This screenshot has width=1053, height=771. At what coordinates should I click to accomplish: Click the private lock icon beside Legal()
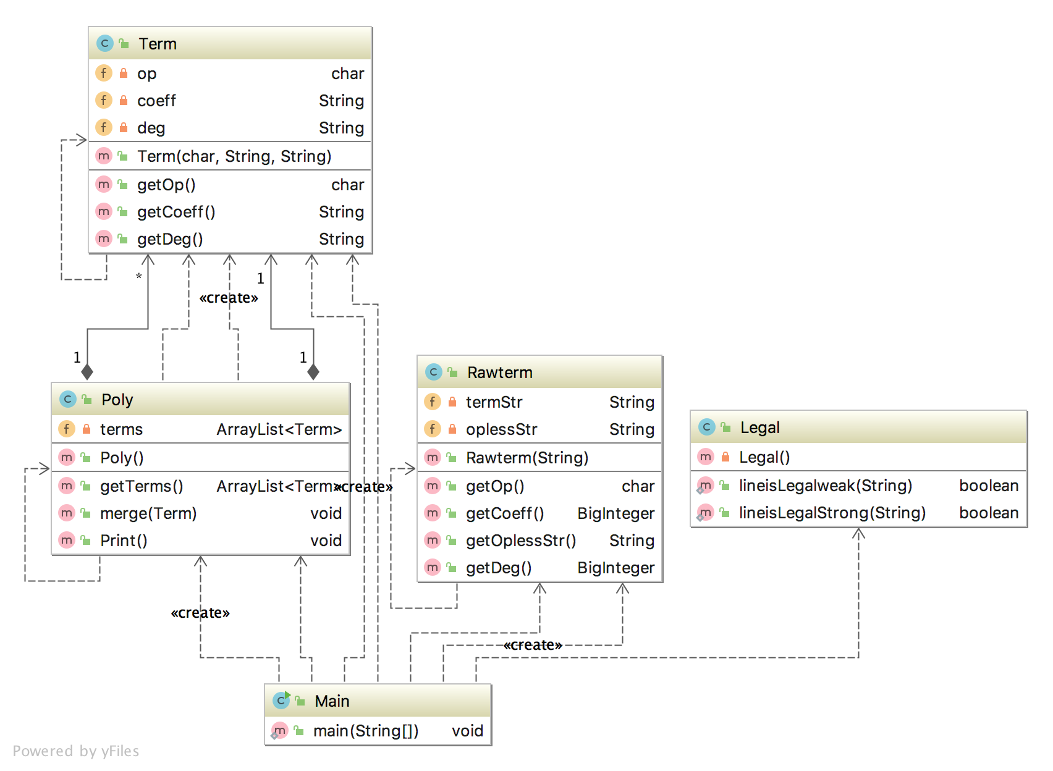coord(725,457)
